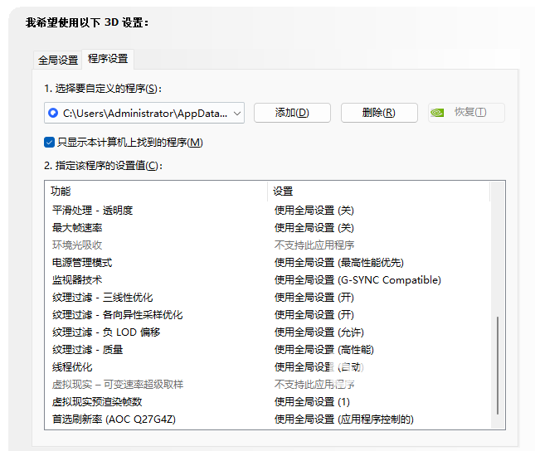
Task: Select the 程序设置 tab
Action: pyautogui.click(x=108, y=60)
